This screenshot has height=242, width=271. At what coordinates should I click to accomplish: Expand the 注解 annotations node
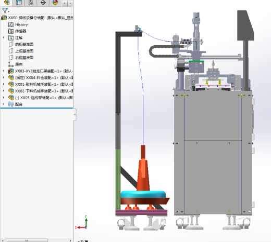pyautogui.click(x=4, y=37)
